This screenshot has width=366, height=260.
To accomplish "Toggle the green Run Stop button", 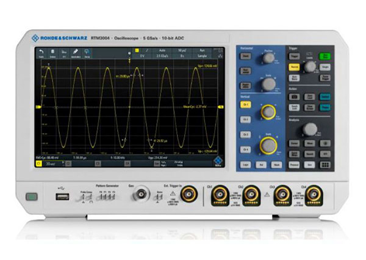I will (326, 56).
